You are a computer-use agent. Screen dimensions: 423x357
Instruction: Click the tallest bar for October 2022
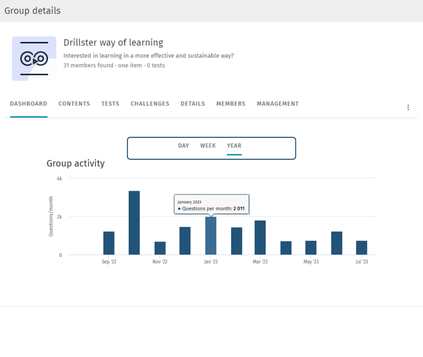pos(134,223)
